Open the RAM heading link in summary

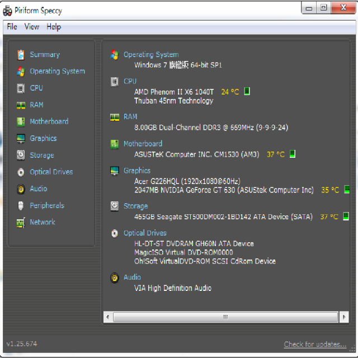click(x=130, y=117)
